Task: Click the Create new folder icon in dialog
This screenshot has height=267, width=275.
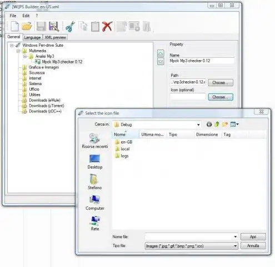Action: pos(225,124)
